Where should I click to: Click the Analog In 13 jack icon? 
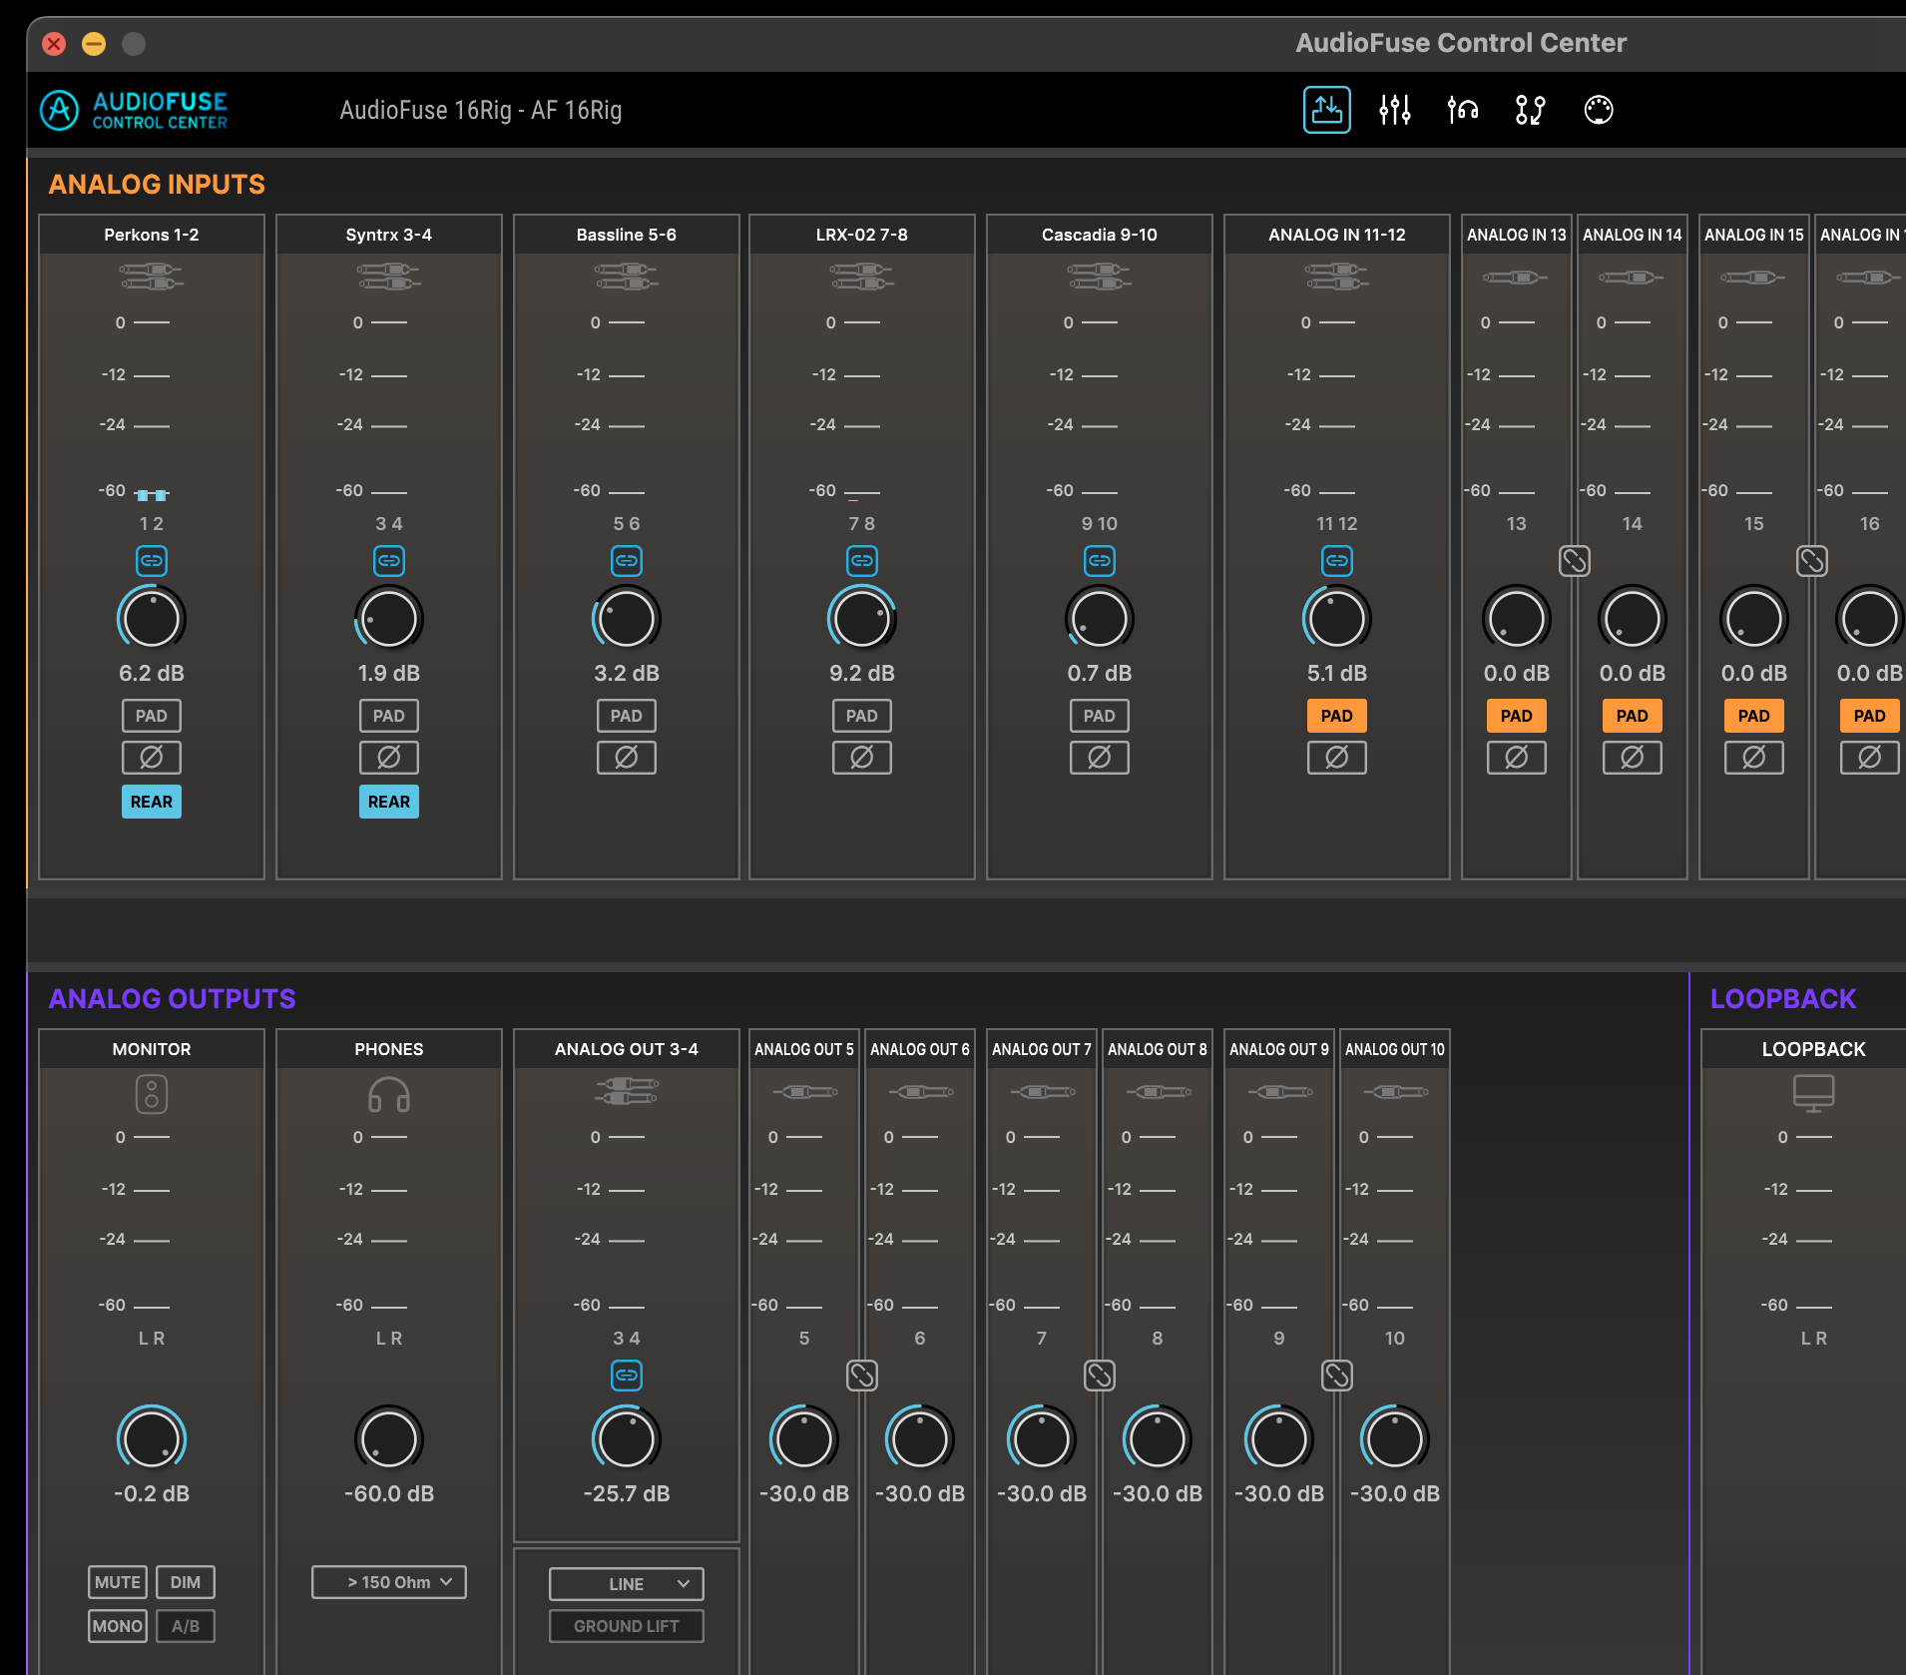[x=1517, y=278]
